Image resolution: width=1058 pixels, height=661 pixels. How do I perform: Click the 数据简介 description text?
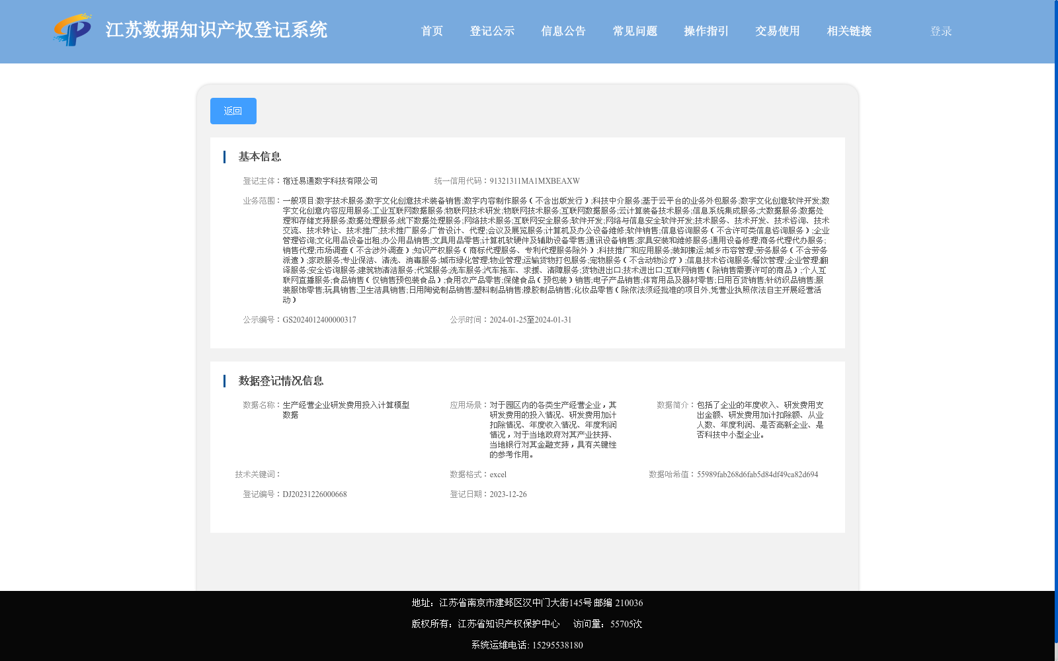760,420
